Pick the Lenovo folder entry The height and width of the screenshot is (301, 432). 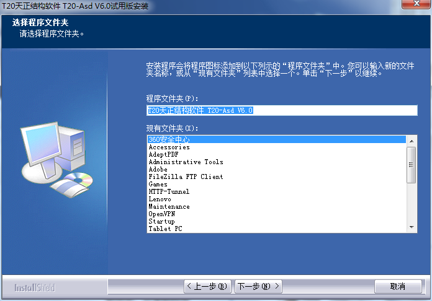click(277, 199)
